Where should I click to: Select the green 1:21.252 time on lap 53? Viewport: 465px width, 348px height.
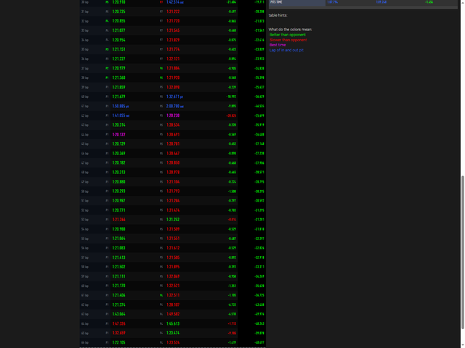click(x=173, y=220)
